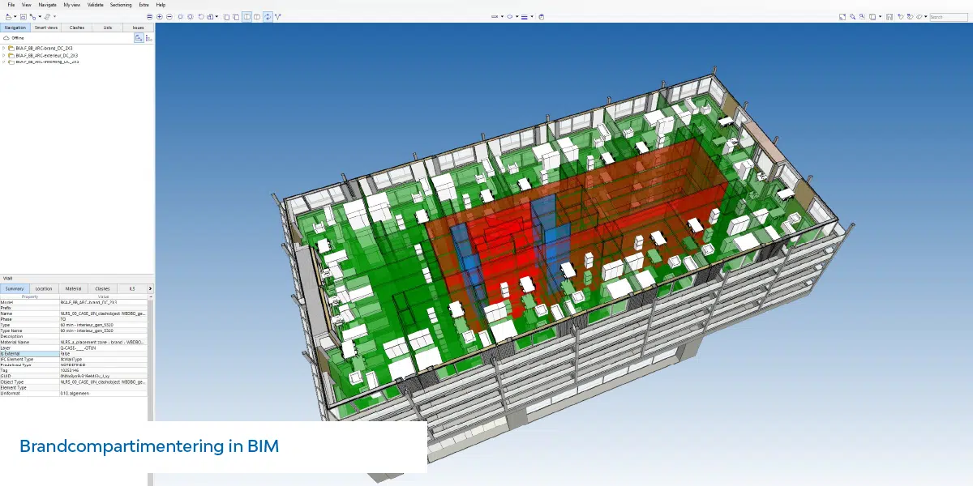Screen dimensions: 973x486
Task: Select the Zoom to fit icon
Action: click(x=842, y=15)
